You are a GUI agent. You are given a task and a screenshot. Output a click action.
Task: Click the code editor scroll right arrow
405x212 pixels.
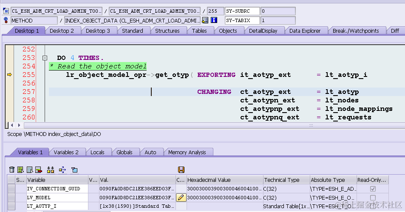19,125
